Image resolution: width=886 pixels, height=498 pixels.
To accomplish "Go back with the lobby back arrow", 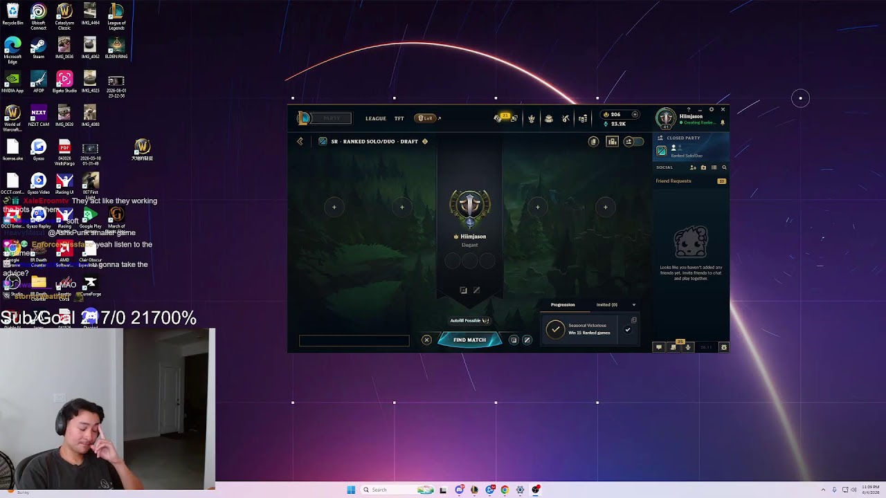I will click(x=300, y=141).
